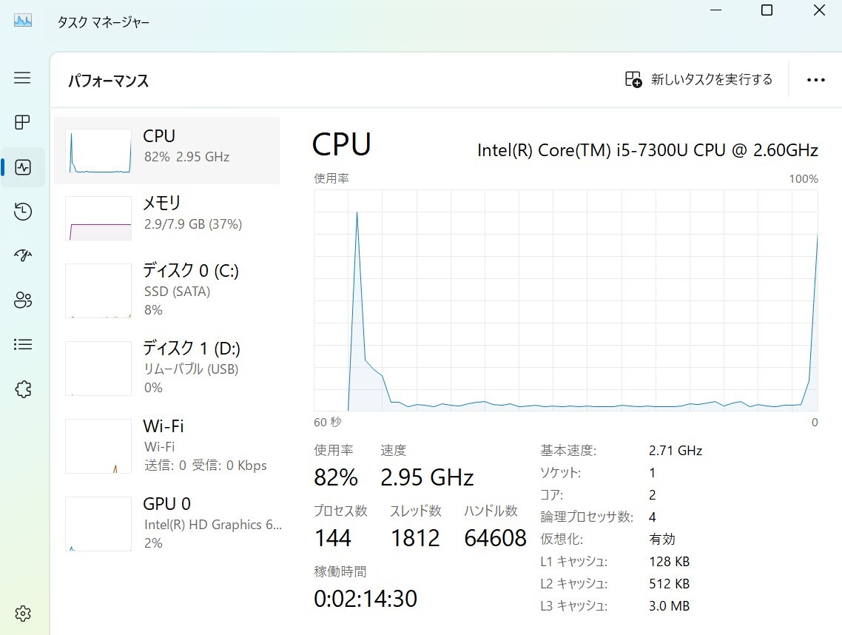Viewport: 842px width, 635px height.
Task: Open the Services puzzle-piece page
Action: [22, 389]
